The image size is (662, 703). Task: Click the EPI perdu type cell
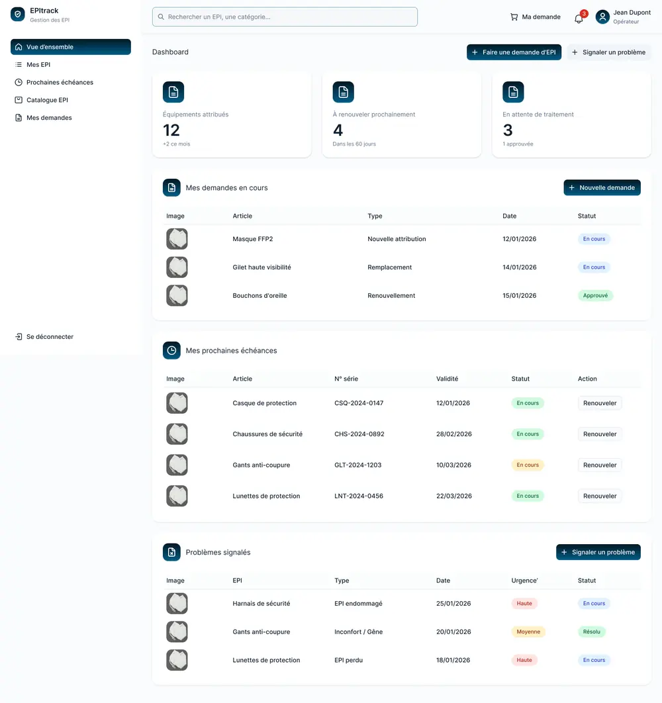tap(348, 660)
